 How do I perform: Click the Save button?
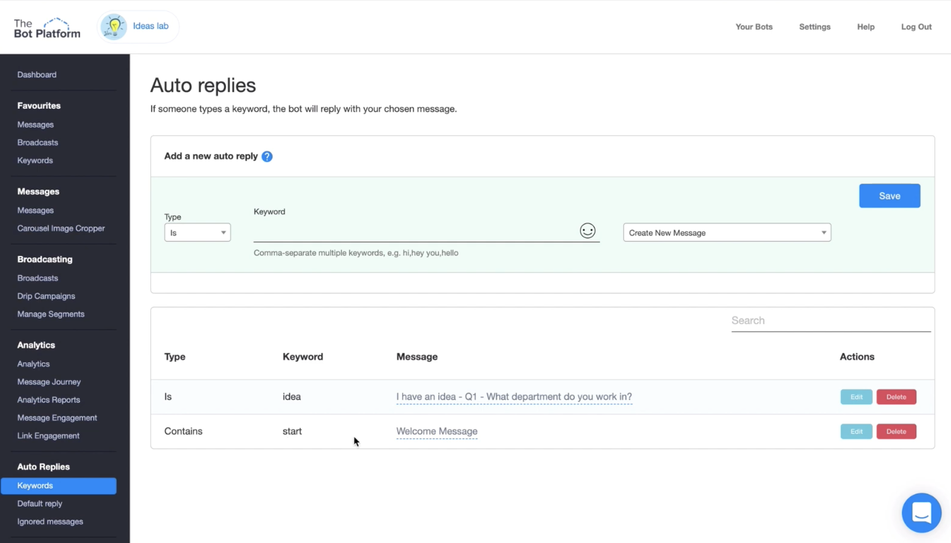point(889,196)
